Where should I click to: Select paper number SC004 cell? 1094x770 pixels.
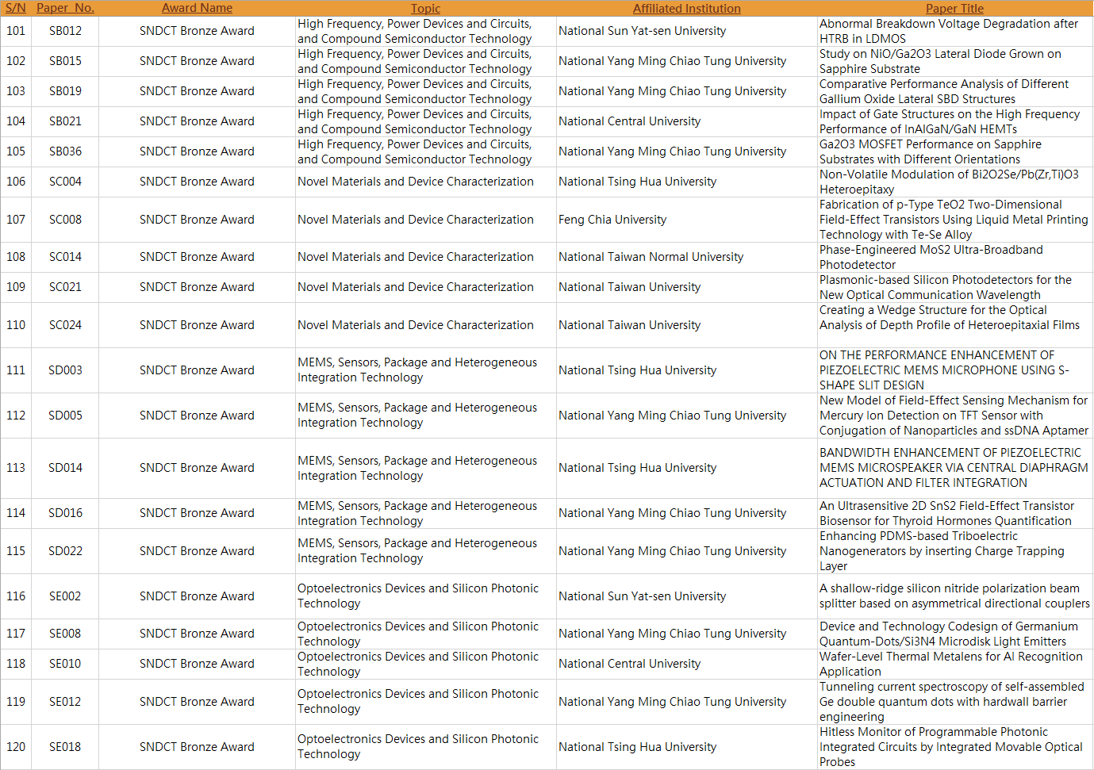click(65, 182)
